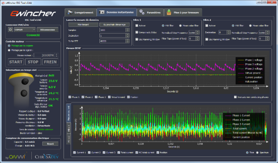Uncheck the Phase 1 BEMF checkbox
This screenshot has height=163, width=278.
(70, 97)
